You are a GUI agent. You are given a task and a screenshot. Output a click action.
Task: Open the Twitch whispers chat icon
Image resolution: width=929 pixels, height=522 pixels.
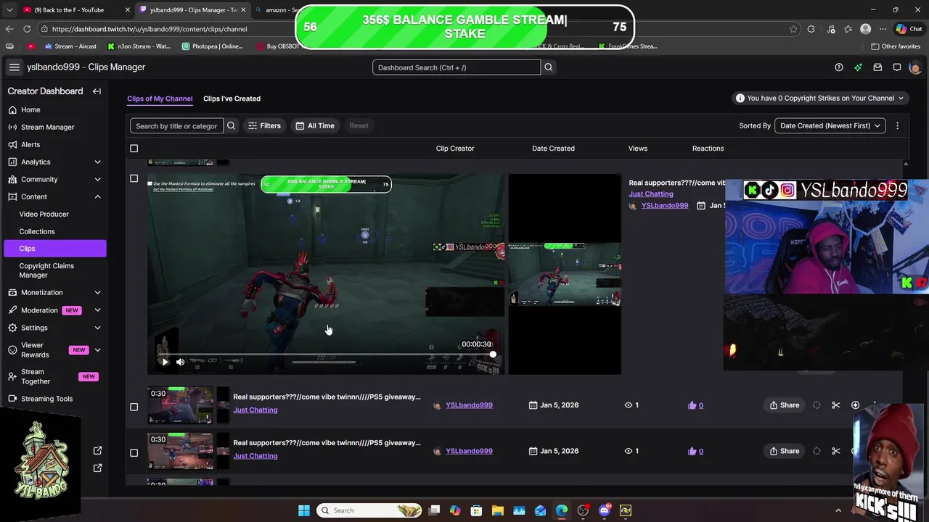pos(897,67)
